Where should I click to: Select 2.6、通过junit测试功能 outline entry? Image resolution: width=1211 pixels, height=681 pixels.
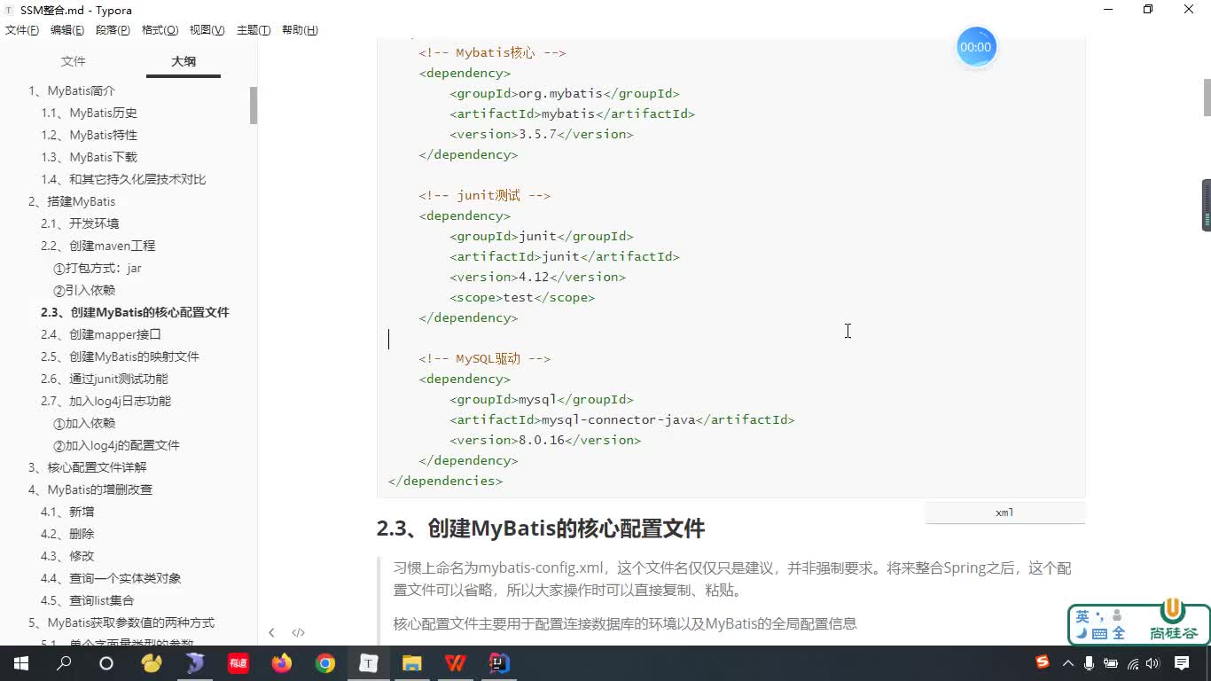pyautogui.click(x=104, y=379)
